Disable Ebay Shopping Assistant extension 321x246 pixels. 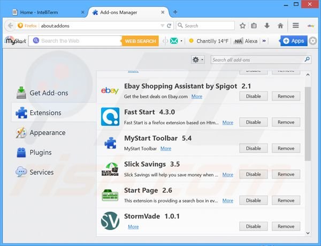click(254, 96)
